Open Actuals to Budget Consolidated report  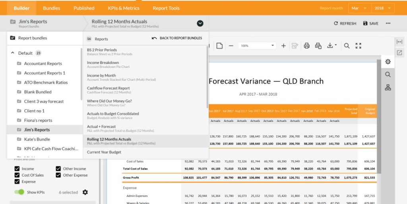(145, 116)
